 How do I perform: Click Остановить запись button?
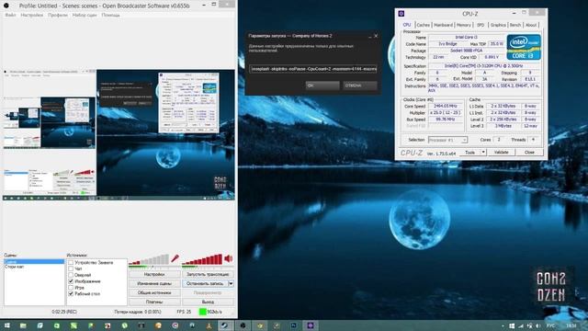coord(205,284)
